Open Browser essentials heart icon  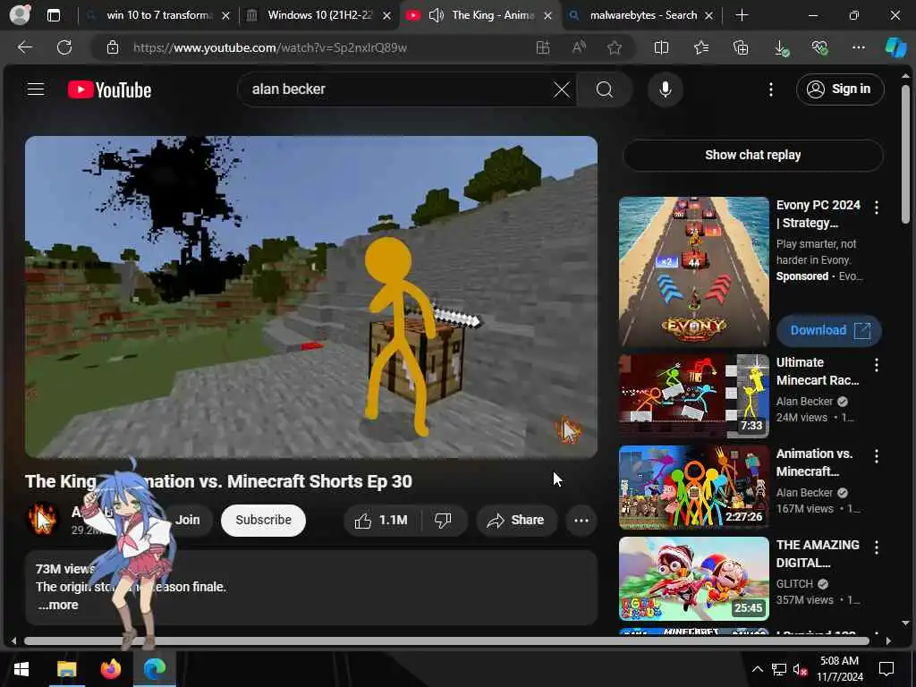point(819,47)
